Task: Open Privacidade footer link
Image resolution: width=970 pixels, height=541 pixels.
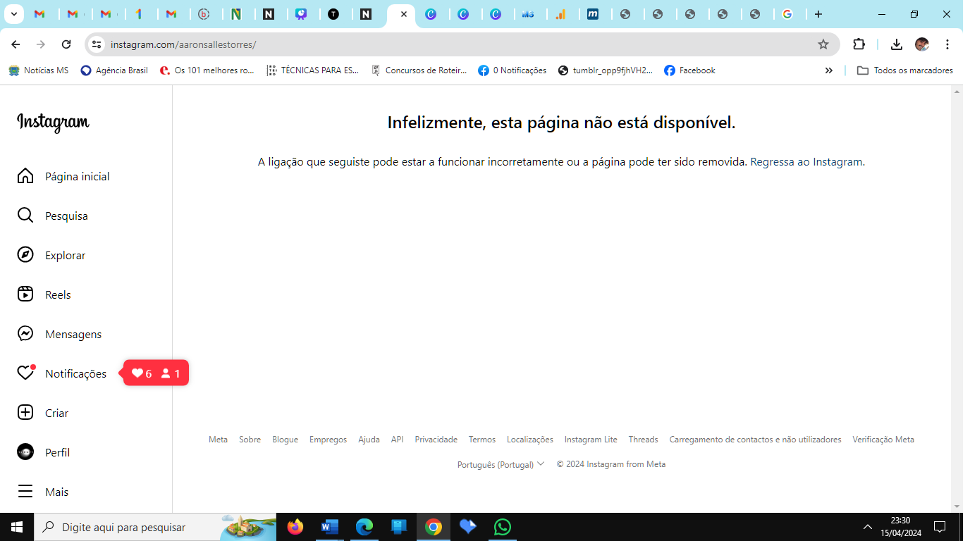Action: [436, 440]
